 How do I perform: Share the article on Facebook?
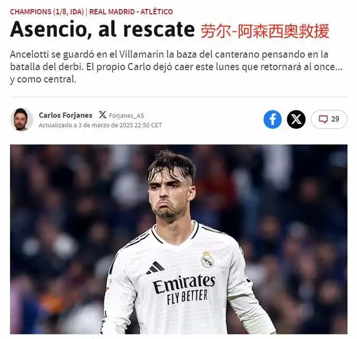273,119
